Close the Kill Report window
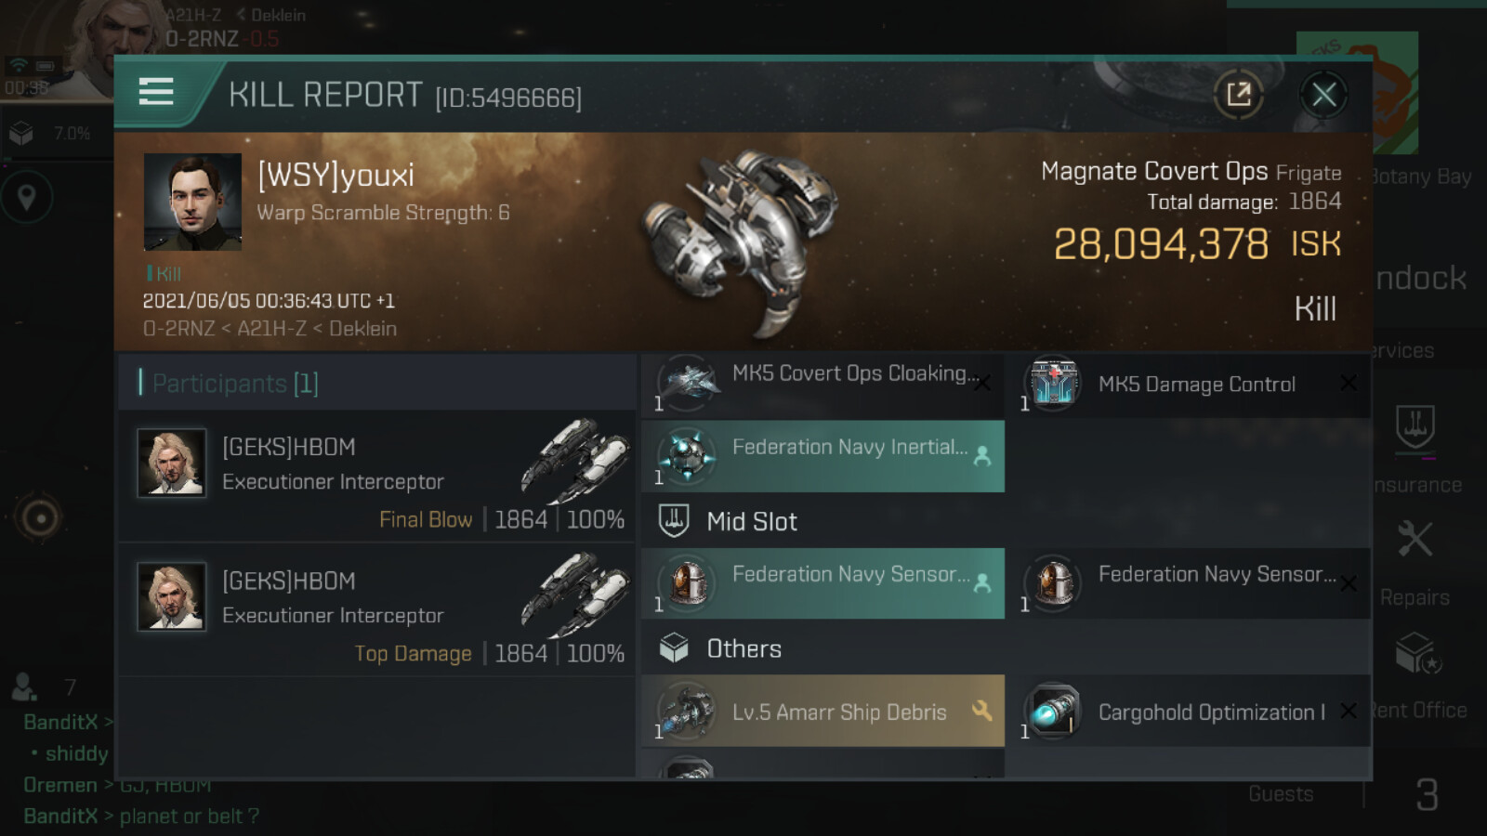The width and height of the screenshot is (1487, 836). (x=1323, y=94)
